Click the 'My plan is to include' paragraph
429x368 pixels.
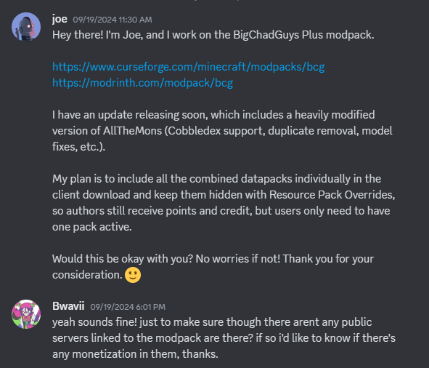click(224, 203)
